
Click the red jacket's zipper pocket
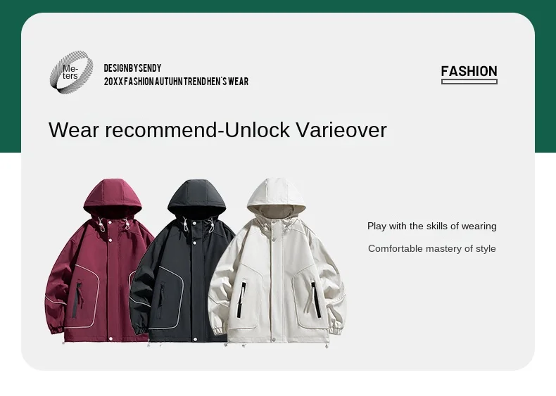[x=78, y=300]
